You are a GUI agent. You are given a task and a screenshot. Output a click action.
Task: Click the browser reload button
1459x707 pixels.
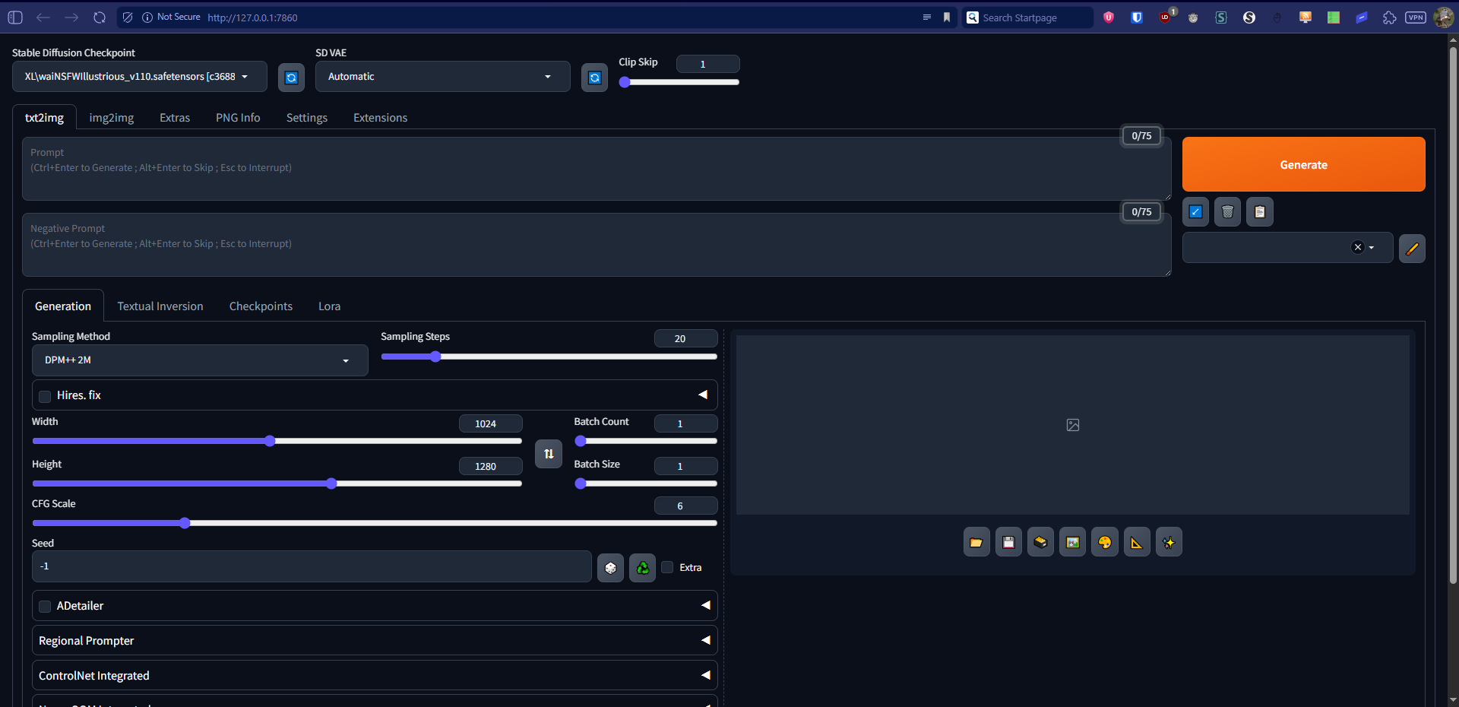[100, 17]
